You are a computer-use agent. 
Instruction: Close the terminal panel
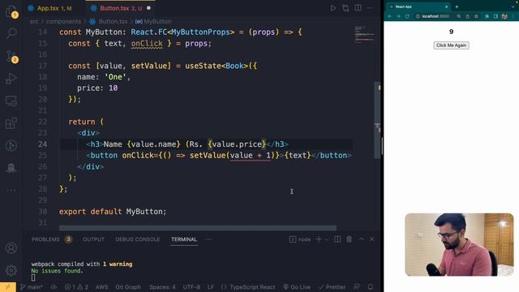point(371,239)
